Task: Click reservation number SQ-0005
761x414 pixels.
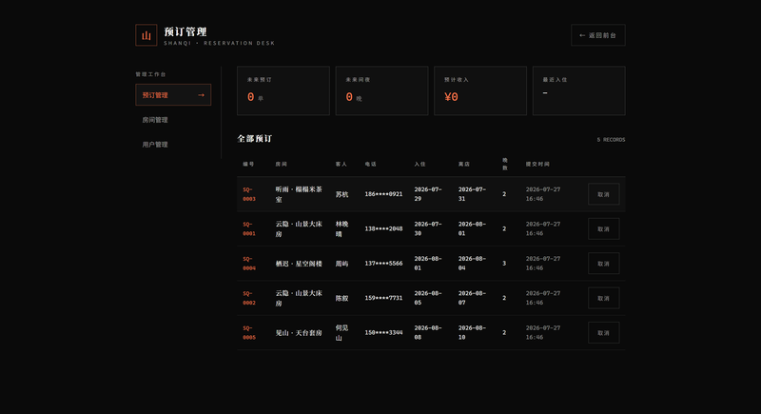Action: coord(249,332)
